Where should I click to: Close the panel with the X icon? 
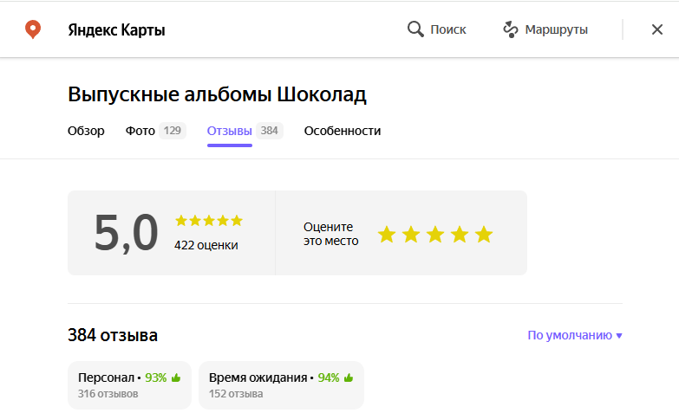(656, 29)
